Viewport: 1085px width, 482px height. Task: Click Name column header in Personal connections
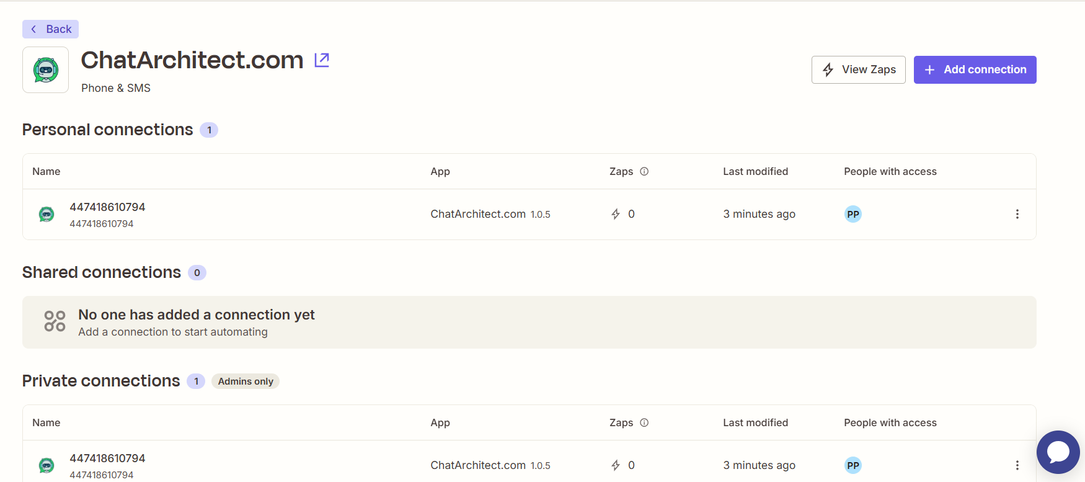46,172
